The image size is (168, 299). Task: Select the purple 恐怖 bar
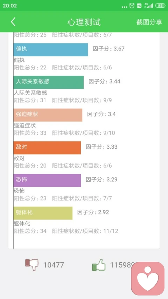coord(47,181)
